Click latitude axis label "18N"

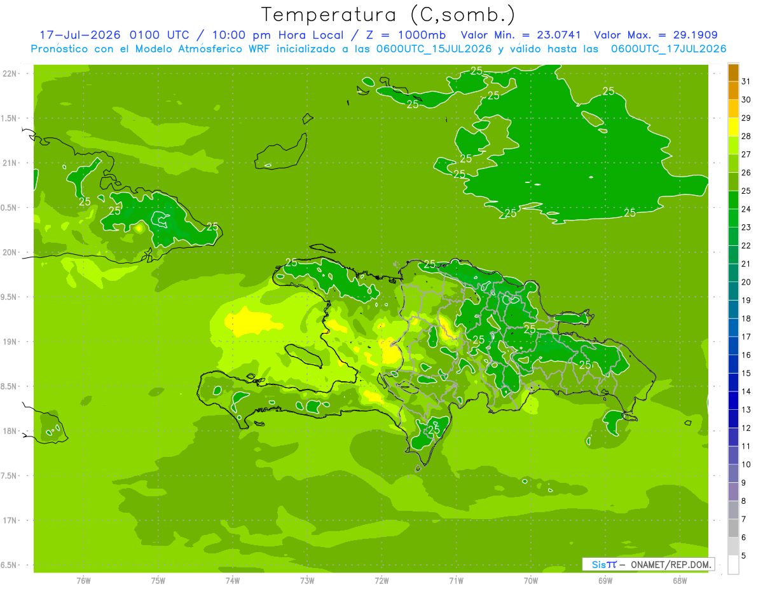click(x=10, y=431)
